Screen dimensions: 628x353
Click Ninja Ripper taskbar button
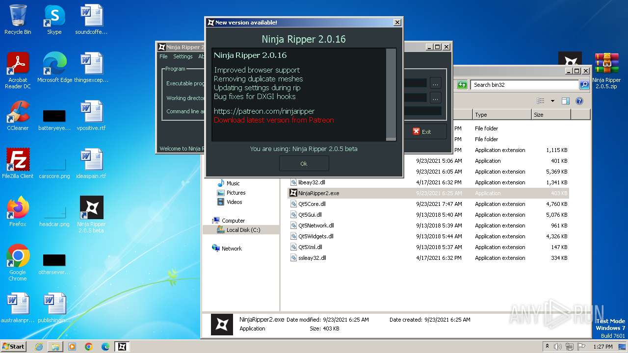[x=122, y=347]
